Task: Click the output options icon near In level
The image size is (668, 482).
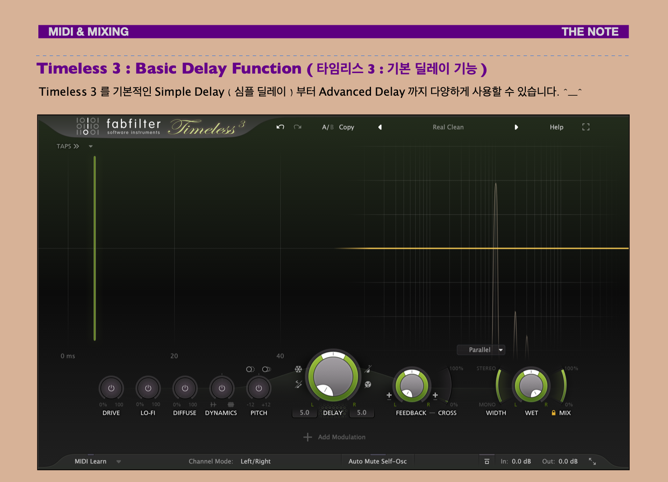Action: point(487,461)
